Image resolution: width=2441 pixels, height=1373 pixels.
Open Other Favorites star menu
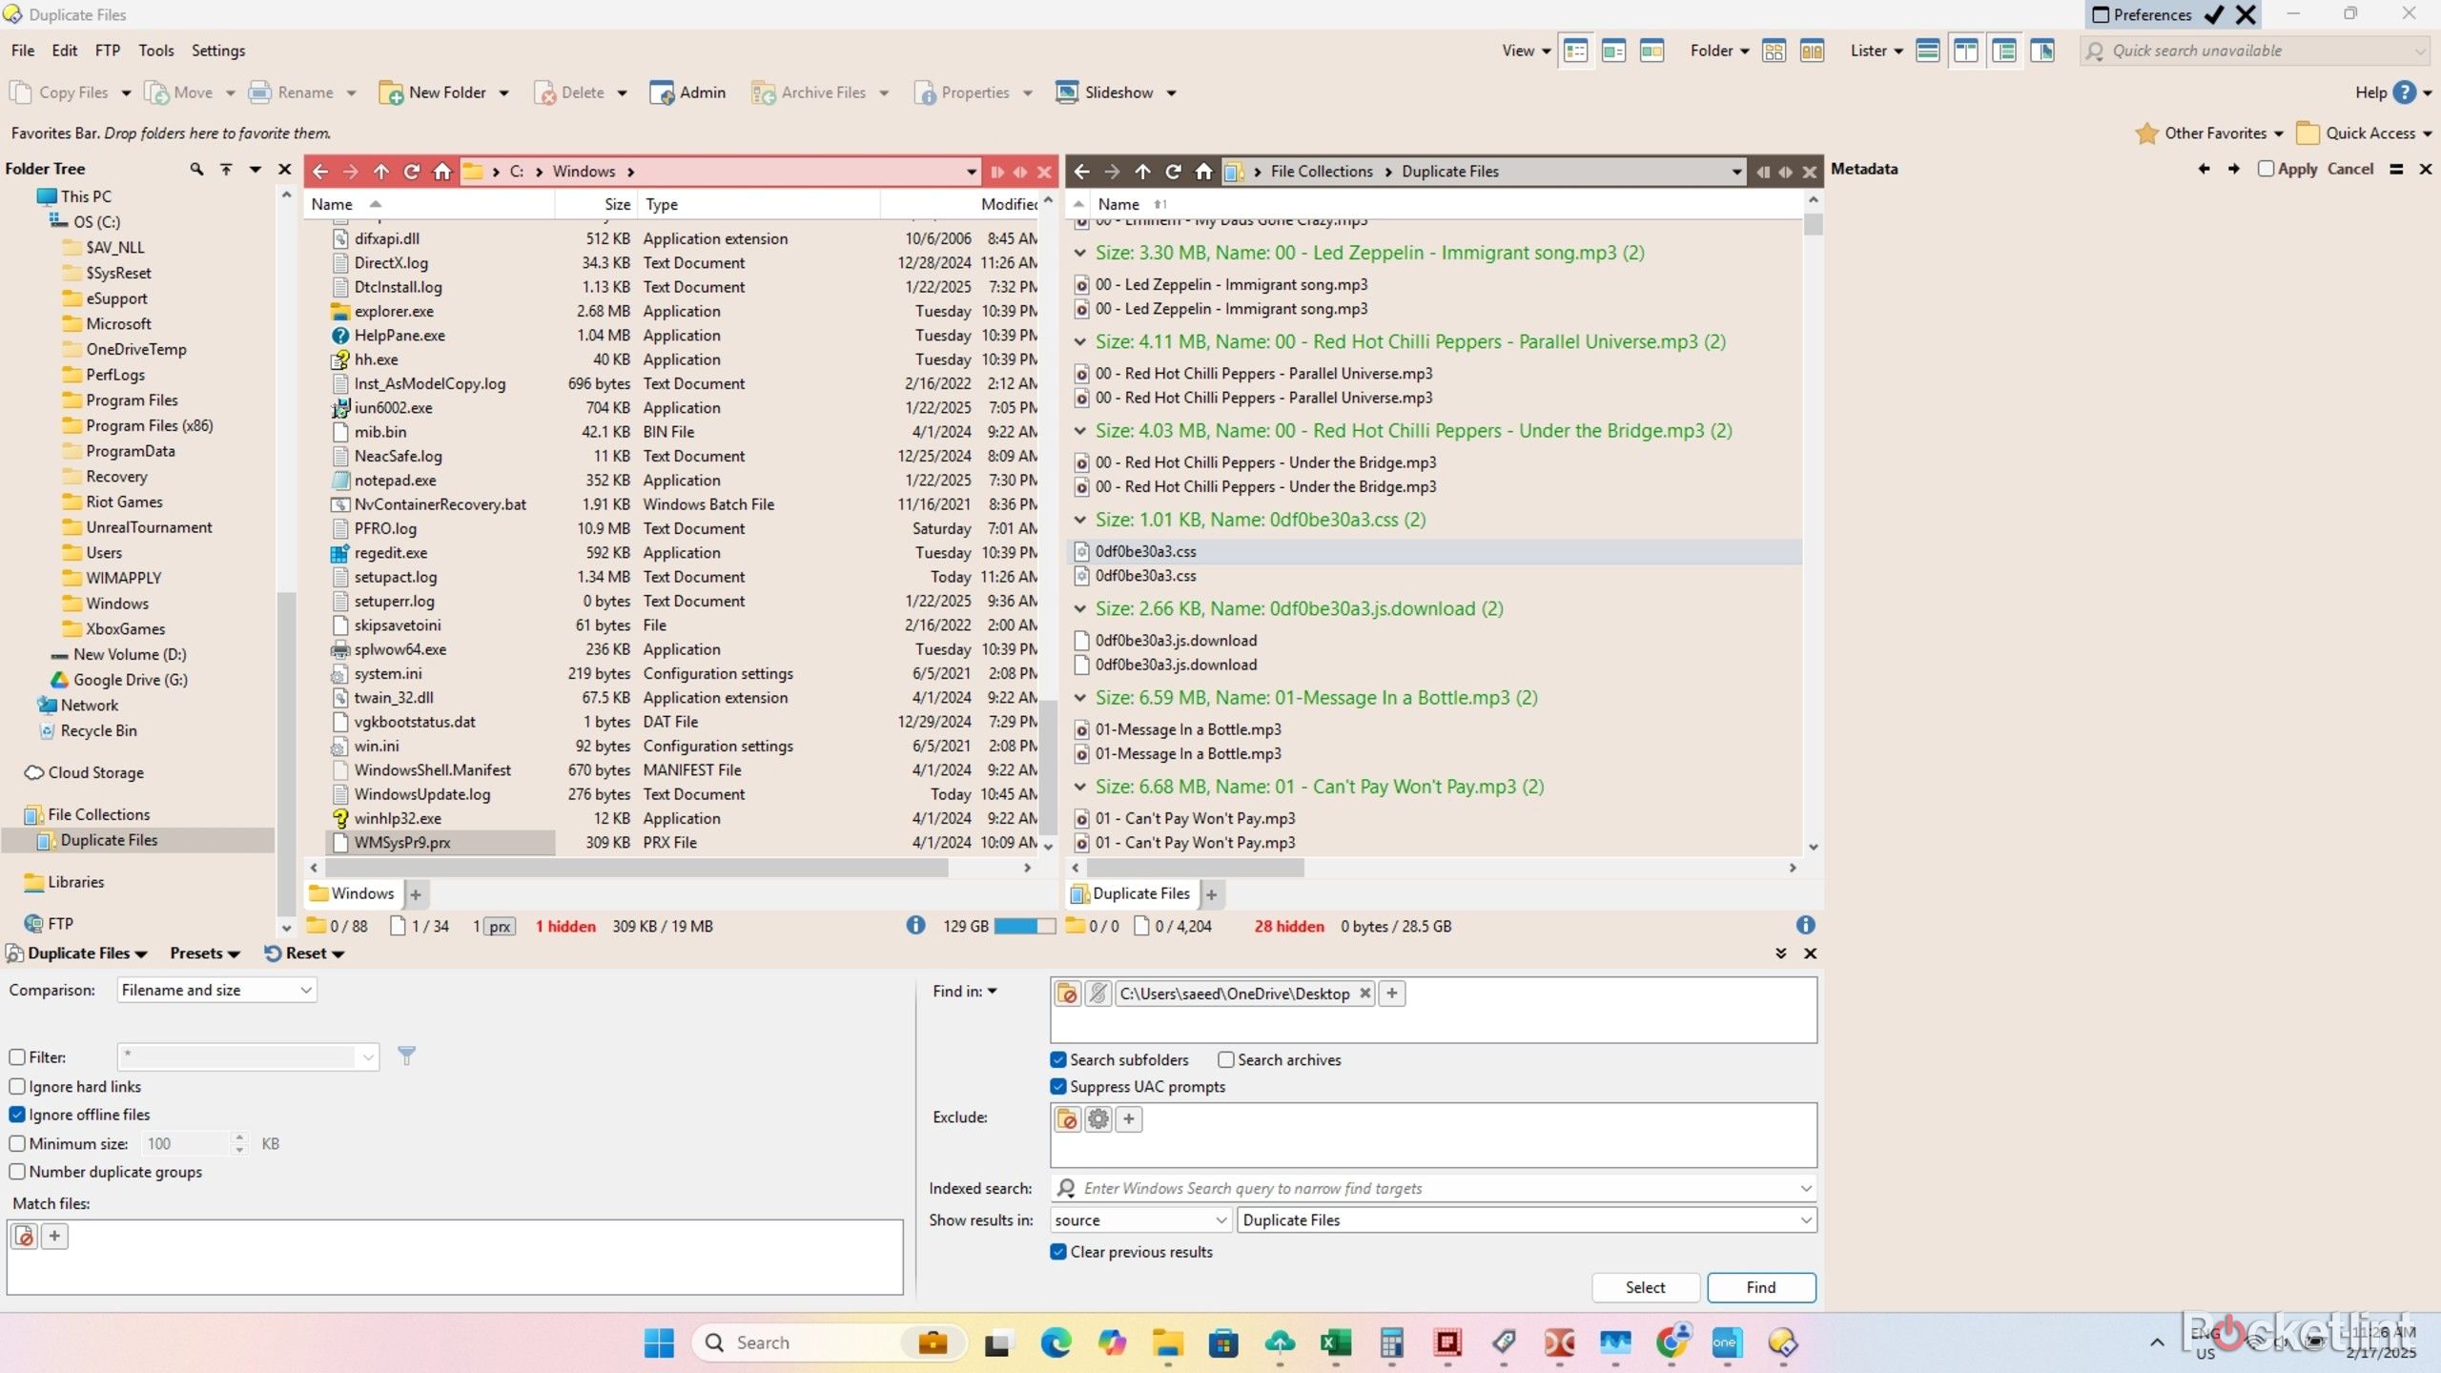coord(2209,133)
